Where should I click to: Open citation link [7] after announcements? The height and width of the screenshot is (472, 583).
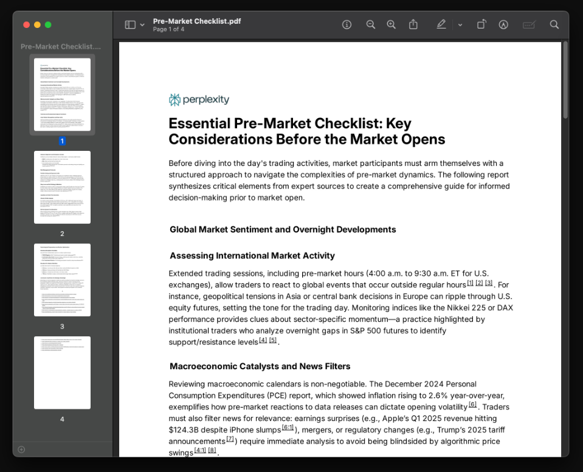(x=230, y=439)
